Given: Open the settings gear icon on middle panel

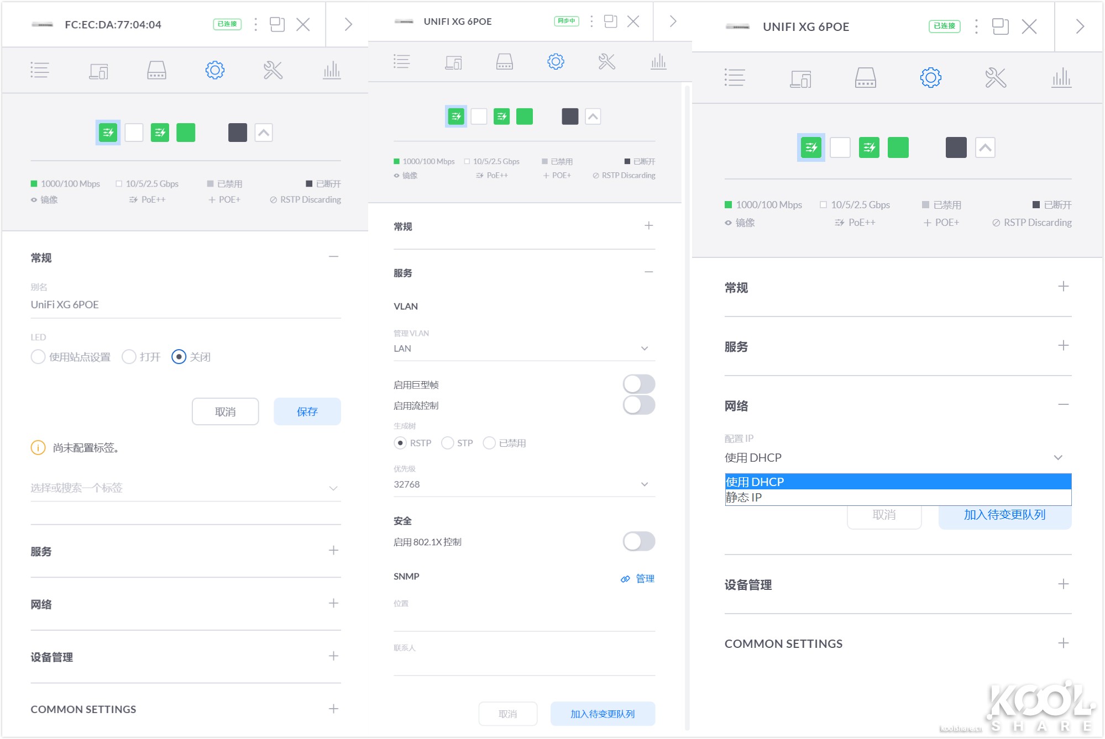Looking at the screenshot, I should (x=556, y=62).
